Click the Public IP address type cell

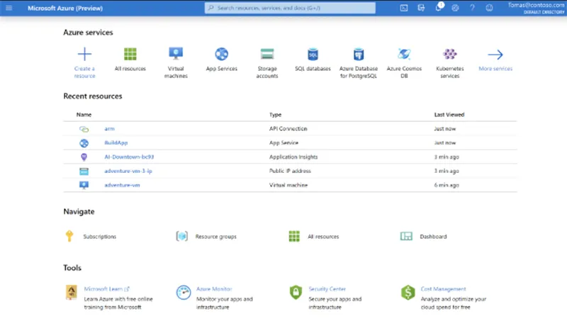coord(290,171)
